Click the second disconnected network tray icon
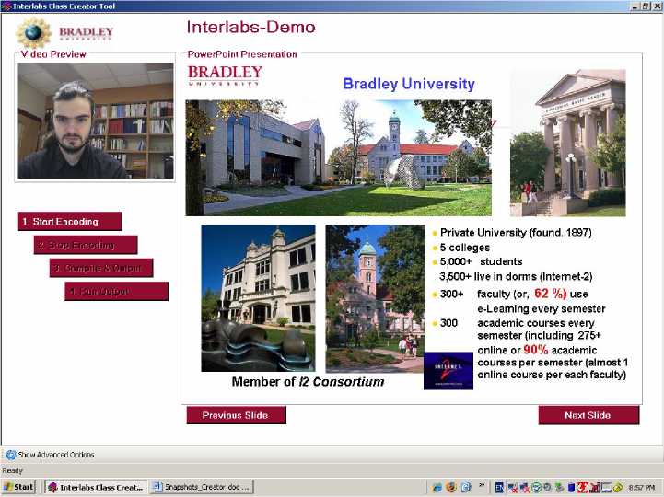Viewport: 664px width, 497px height. click(x=525, y=488)
